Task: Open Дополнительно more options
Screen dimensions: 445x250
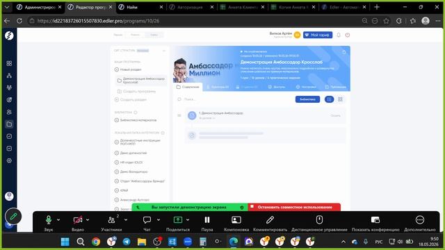Action: click(x=420, y=220)
